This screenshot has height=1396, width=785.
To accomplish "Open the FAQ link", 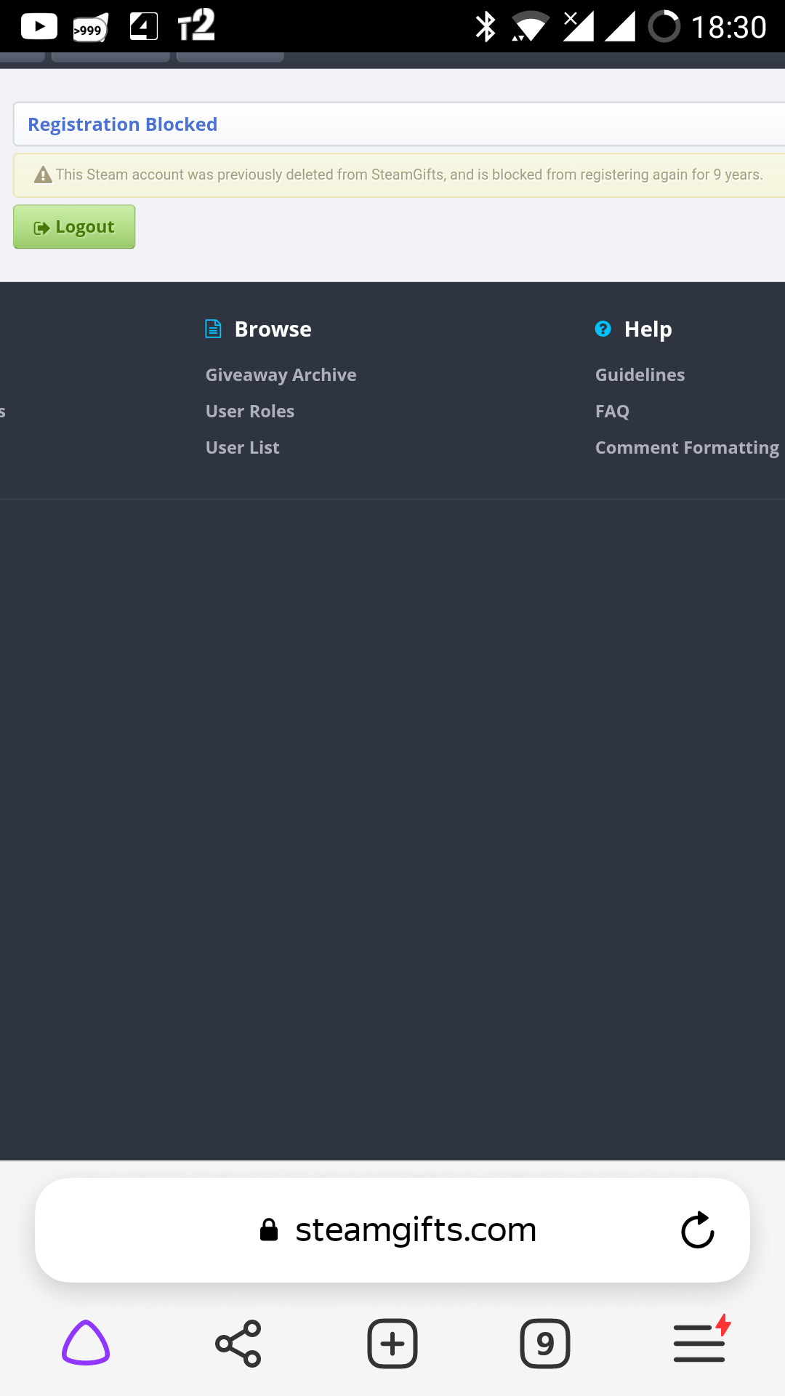I will point(612,412).
